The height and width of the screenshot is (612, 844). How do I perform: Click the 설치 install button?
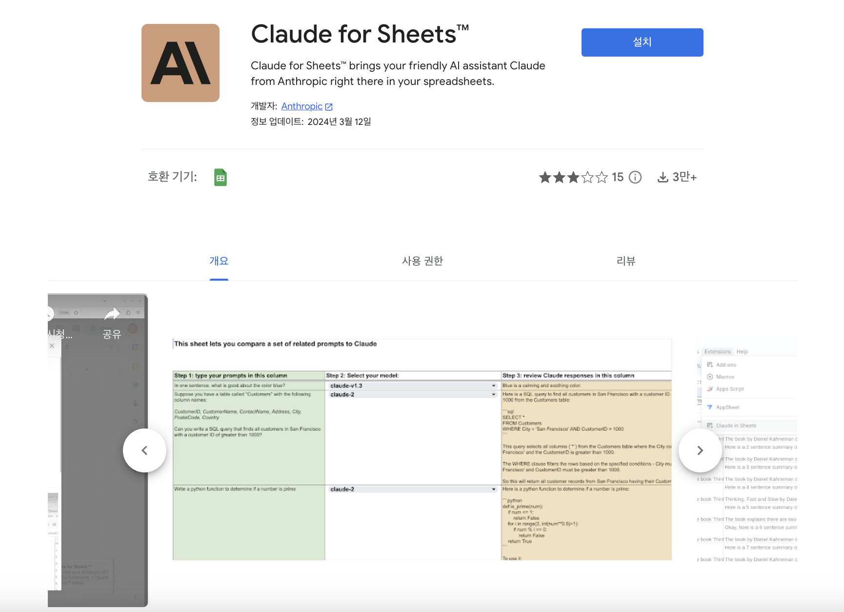click(x=642, y=42)
